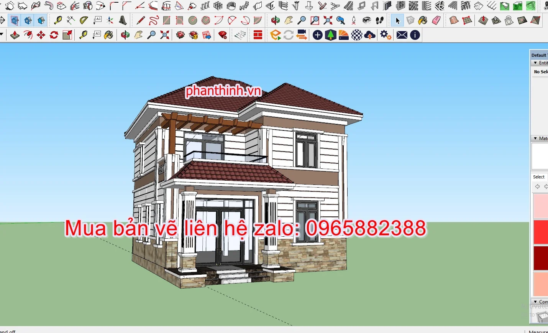
Task: Select the Circle tool
Action: [193, 20]
